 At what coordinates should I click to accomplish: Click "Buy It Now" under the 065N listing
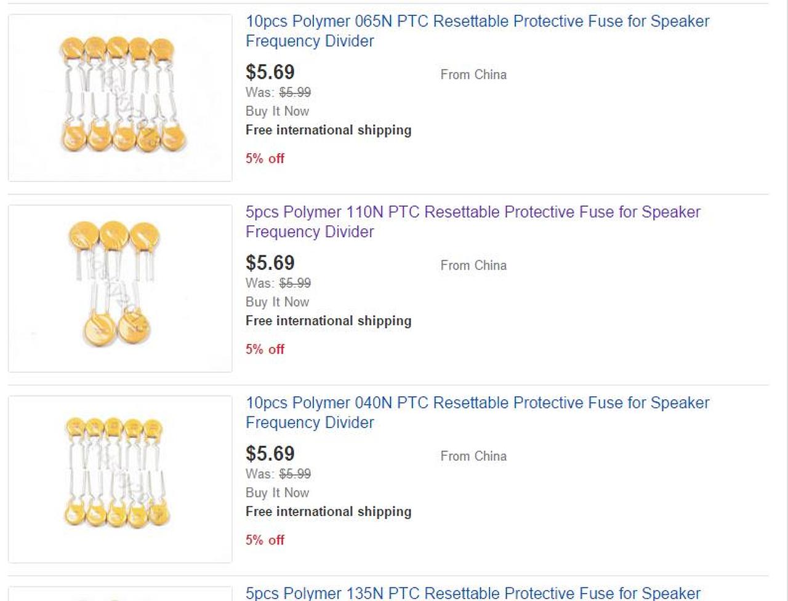click(x=277, y=111)
